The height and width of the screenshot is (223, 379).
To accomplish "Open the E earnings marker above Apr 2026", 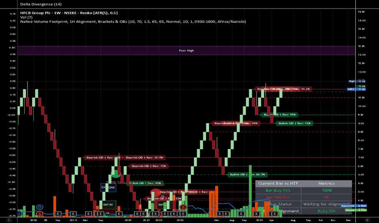I will (x=274, y=214).
